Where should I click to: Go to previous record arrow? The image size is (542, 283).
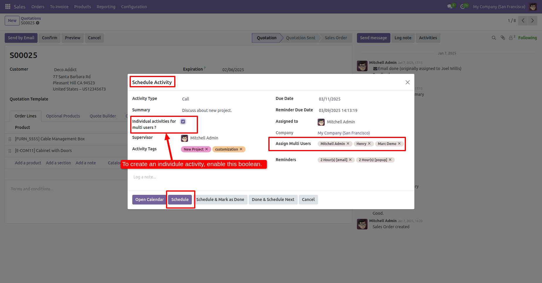point(523,21)
